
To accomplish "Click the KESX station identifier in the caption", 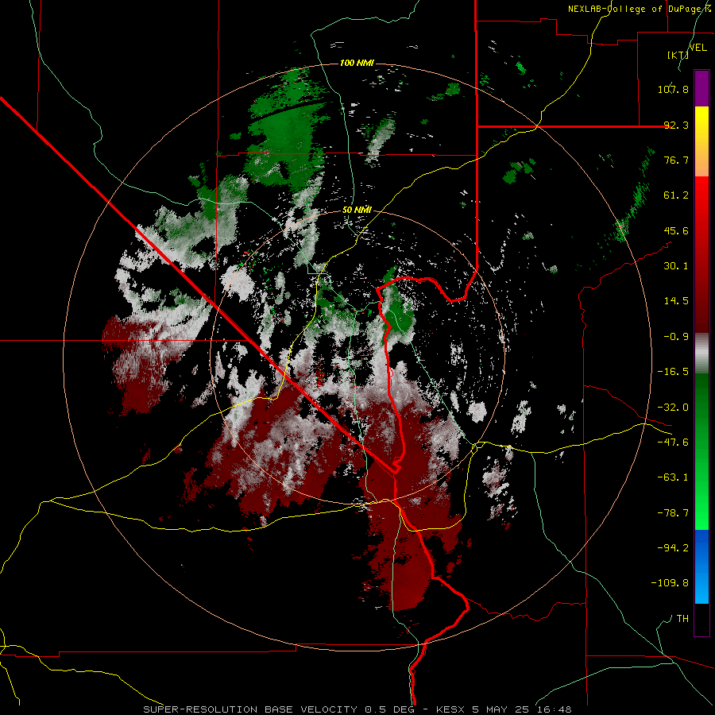I will coord(451,709).
